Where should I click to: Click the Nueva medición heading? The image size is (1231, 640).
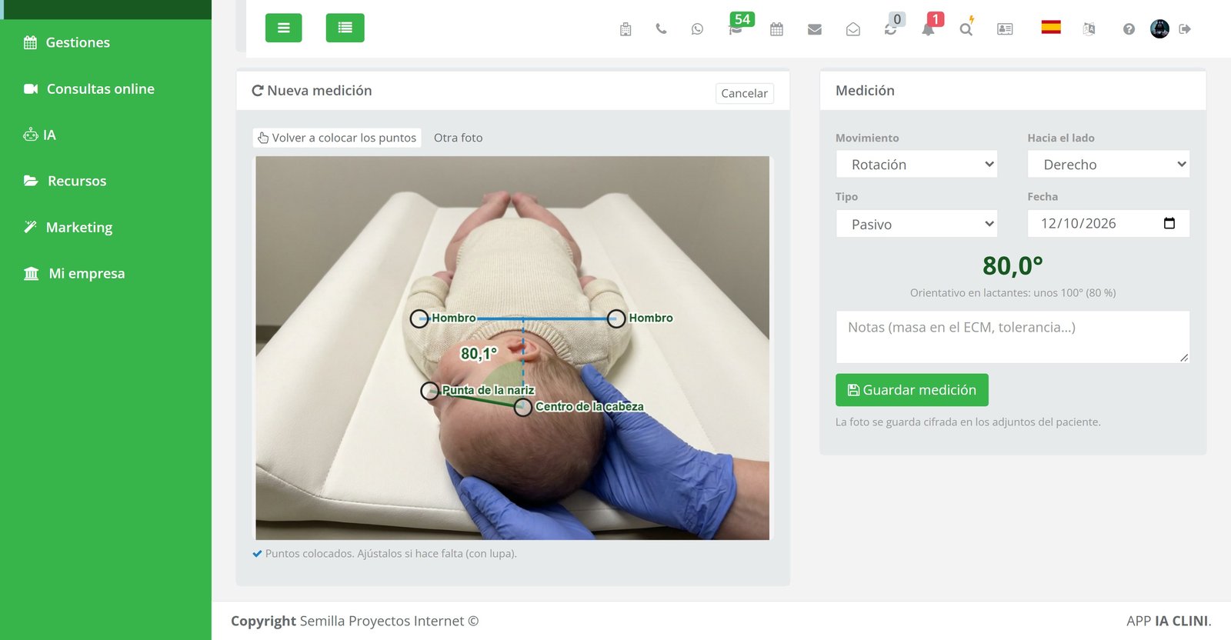pyautogui.click(x=312, y=91)
